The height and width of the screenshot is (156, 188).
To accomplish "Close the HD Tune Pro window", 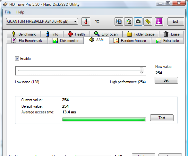I will click(179, 3).
